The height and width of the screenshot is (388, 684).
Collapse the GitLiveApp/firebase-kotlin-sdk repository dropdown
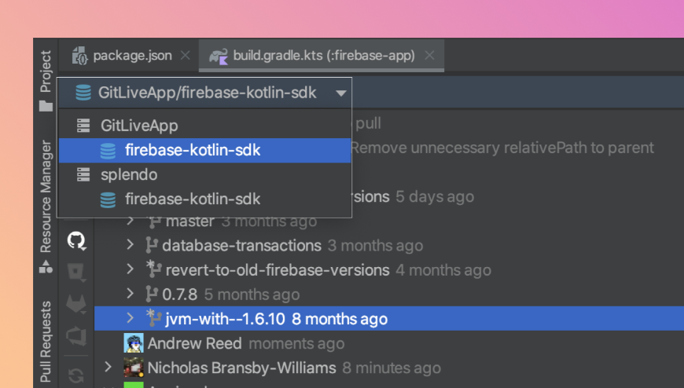pos(340,93)
